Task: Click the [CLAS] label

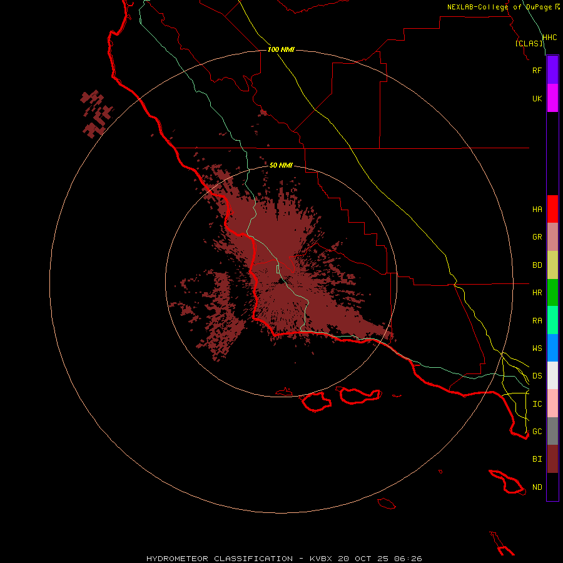Action: pos(529,43)
